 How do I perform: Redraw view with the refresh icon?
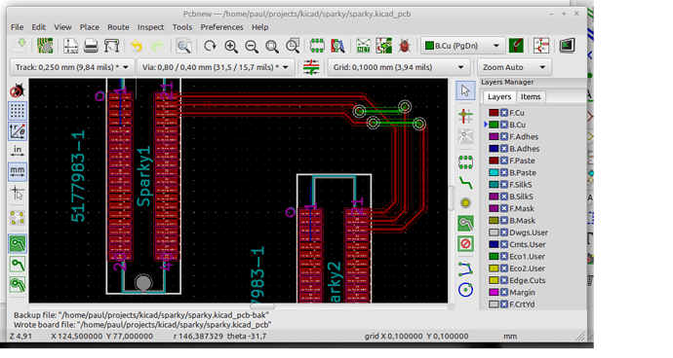coord(210,46)
